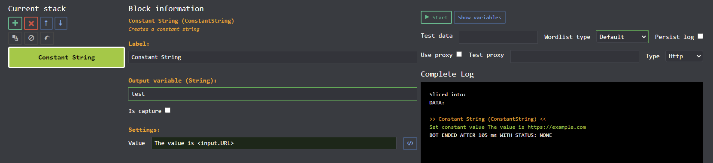Focus the Label input containing Constant String
The width and height of the screenshot is (713, 163).
tap(273, 57)
